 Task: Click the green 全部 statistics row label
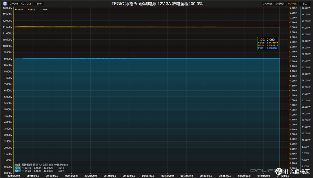point(18,168)
